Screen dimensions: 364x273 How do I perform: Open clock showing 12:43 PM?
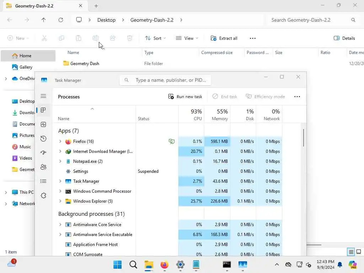click(x=326, y=264)
